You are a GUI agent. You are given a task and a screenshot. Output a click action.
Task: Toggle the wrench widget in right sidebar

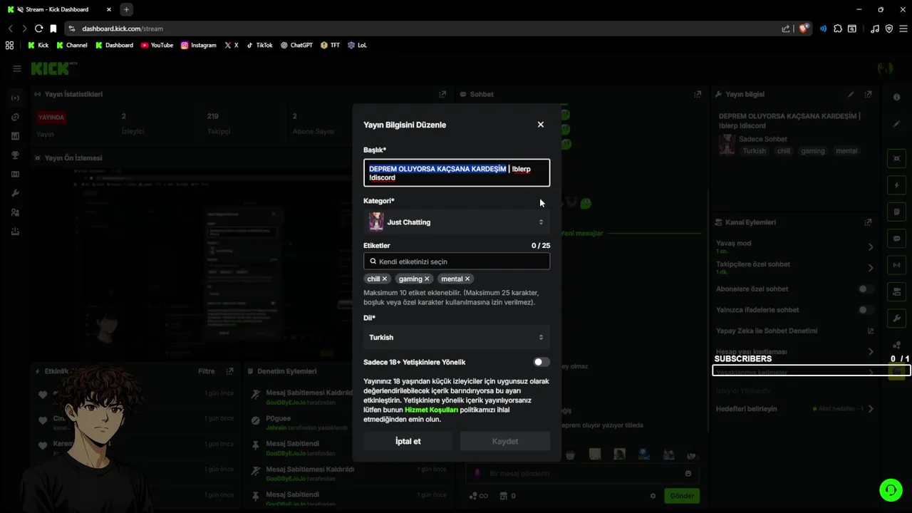click(896, 318)
